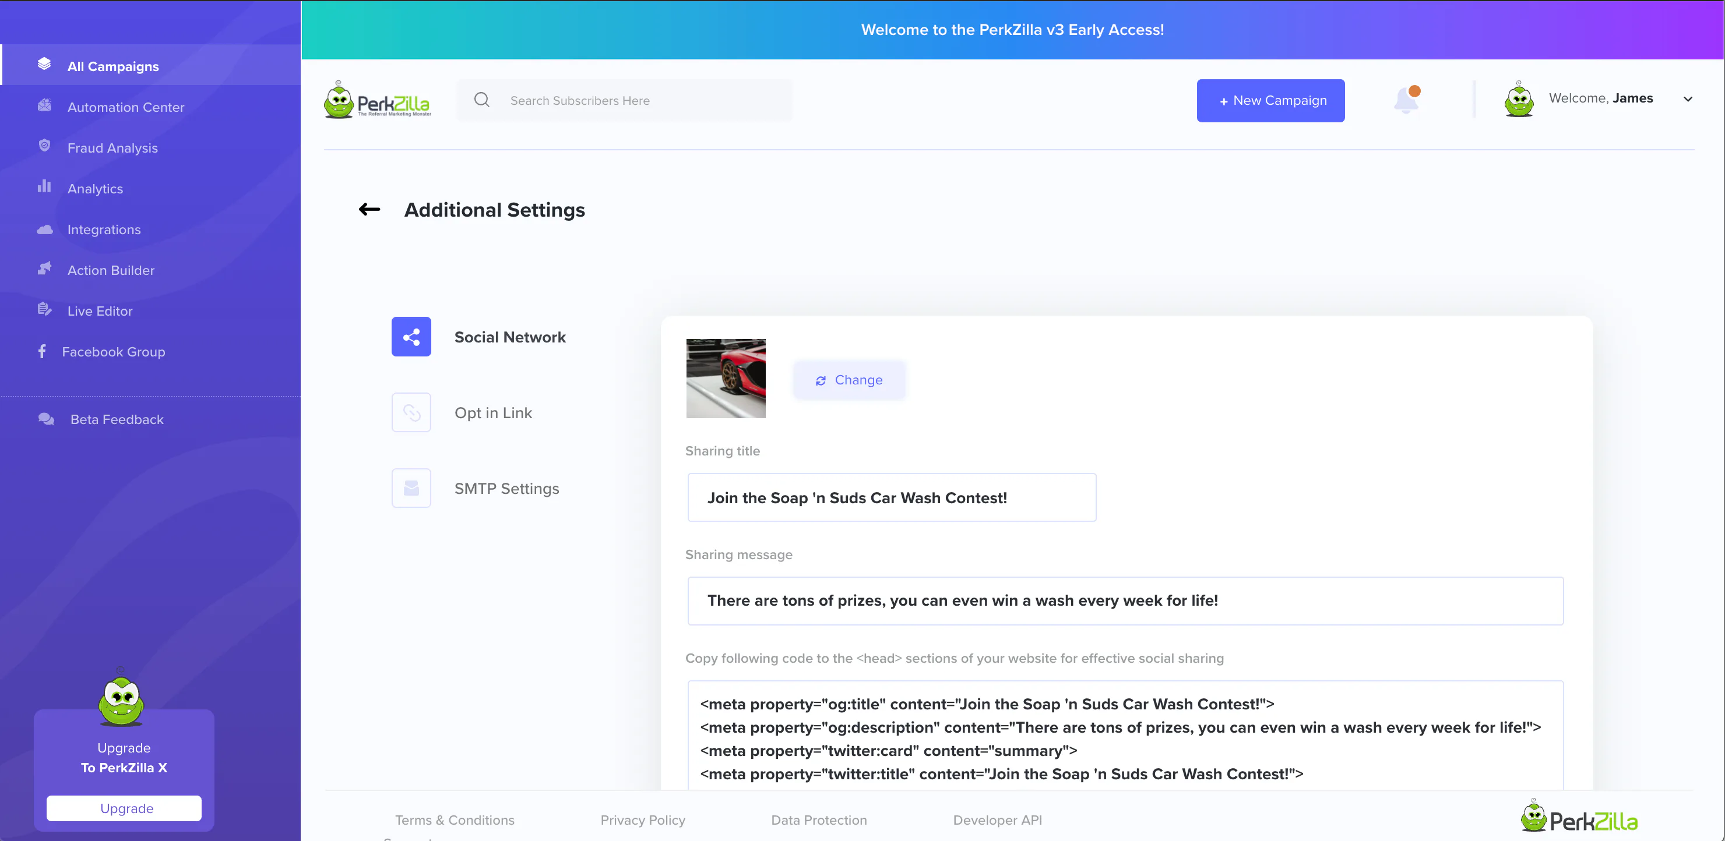Click the Facebook Group icon
1725x841 pixels.
(42, 351)
